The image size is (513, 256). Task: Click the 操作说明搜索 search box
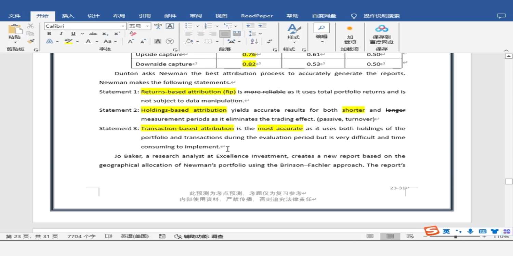pyautogui.click(x=381, y=16)
